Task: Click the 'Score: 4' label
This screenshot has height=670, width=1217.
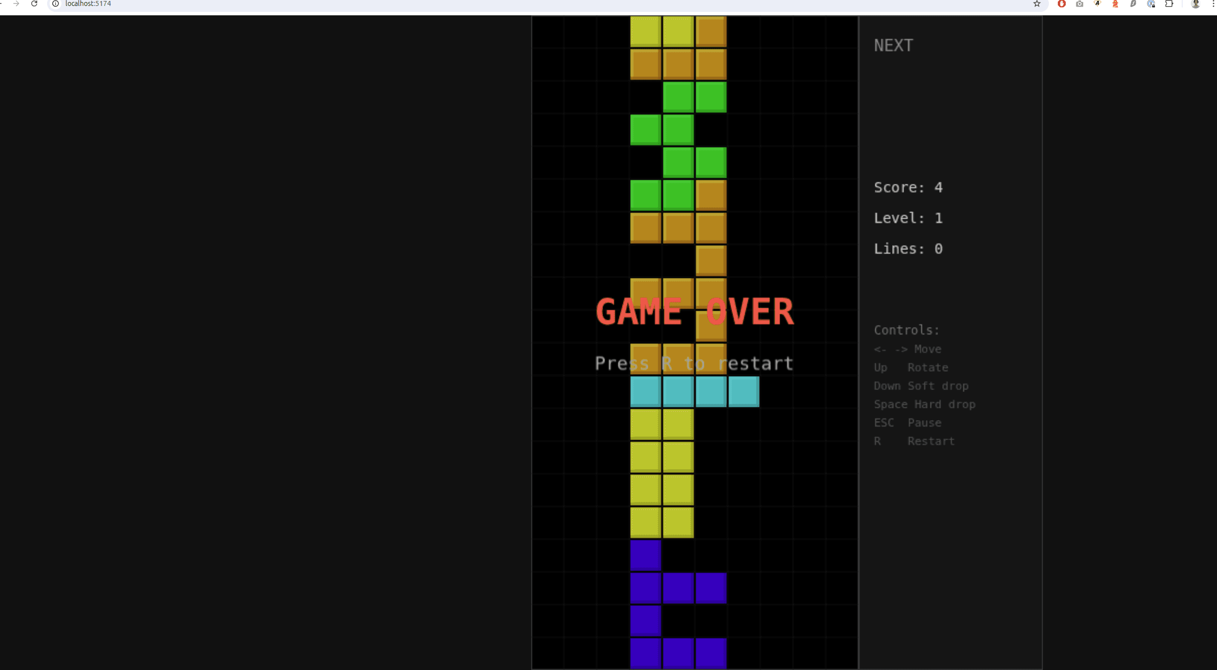Action: (x=908, y=187)
